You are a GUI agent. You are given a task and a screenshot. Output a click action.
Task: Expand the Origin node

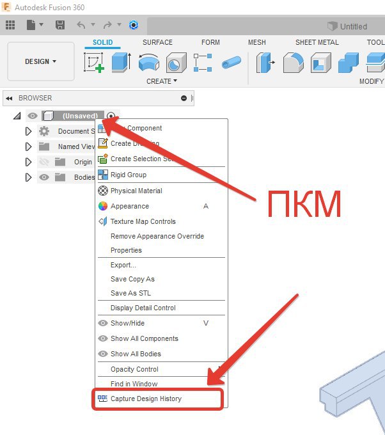click(28, 162)
